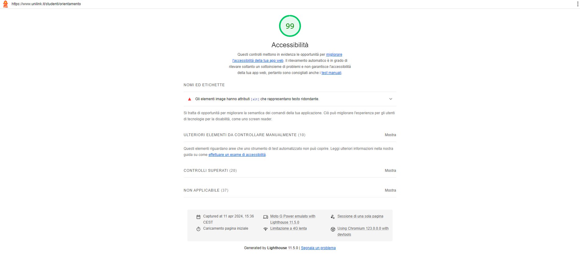Show Ulteriori elementi da controllare manualmente
This screenshot has width=580, height=265.
coord(390,135)
